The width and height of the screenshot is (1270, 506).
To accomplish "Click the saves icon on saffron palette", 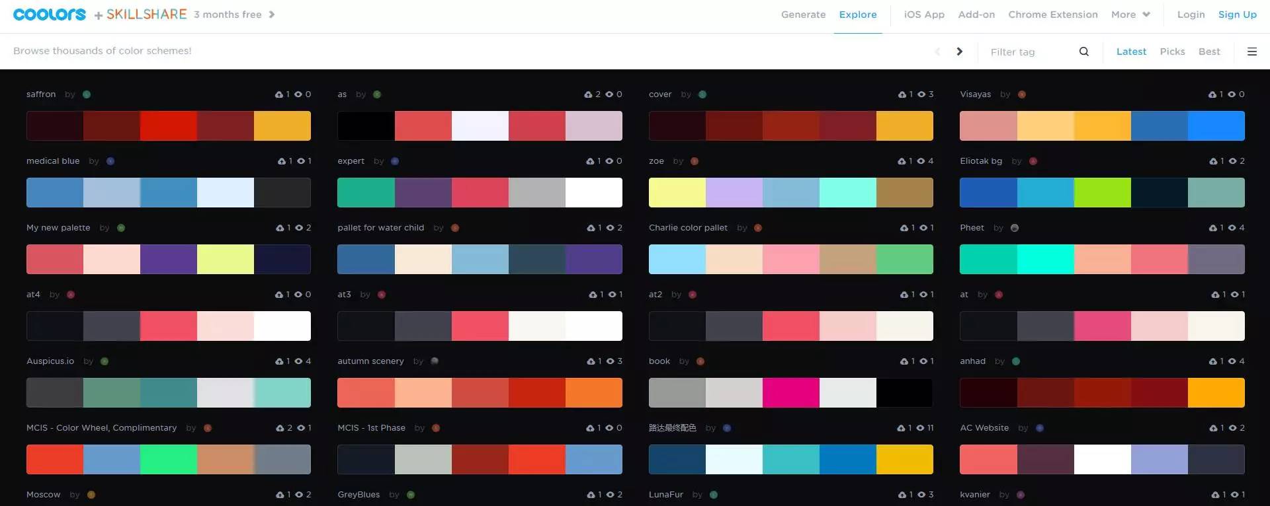I will pyautogui.click(x=279, y=94).
